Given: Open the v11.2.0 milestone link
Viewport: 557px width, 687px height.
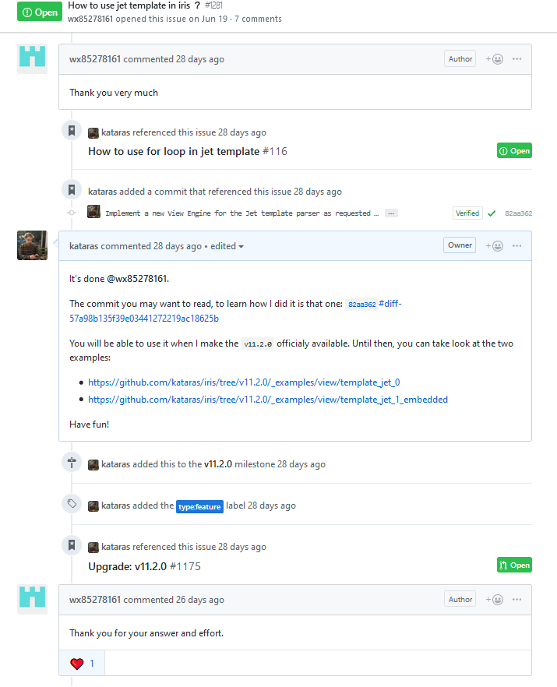Looking at the screenshot, I should tap(217, 464).
